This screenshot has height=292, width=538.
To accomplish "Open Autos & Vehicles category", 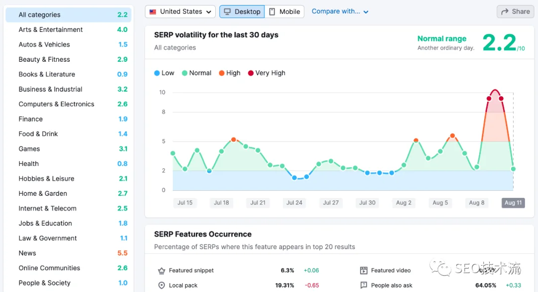I will pos(68,45).
